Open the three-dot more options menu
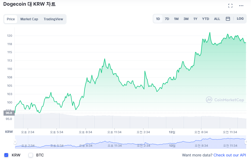Image resolution: width=251 pixels, height=161 pixels. 241,6
